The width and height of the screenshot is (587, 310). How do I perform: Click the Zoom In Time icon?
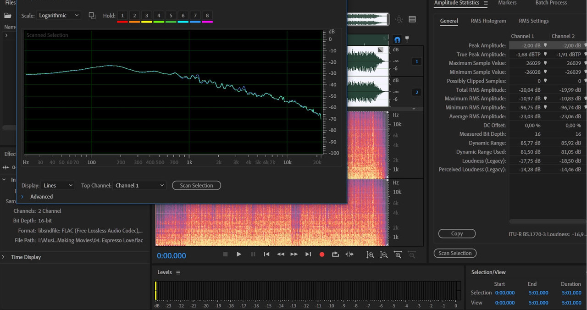pyautogui.click(x=398, y=255)
